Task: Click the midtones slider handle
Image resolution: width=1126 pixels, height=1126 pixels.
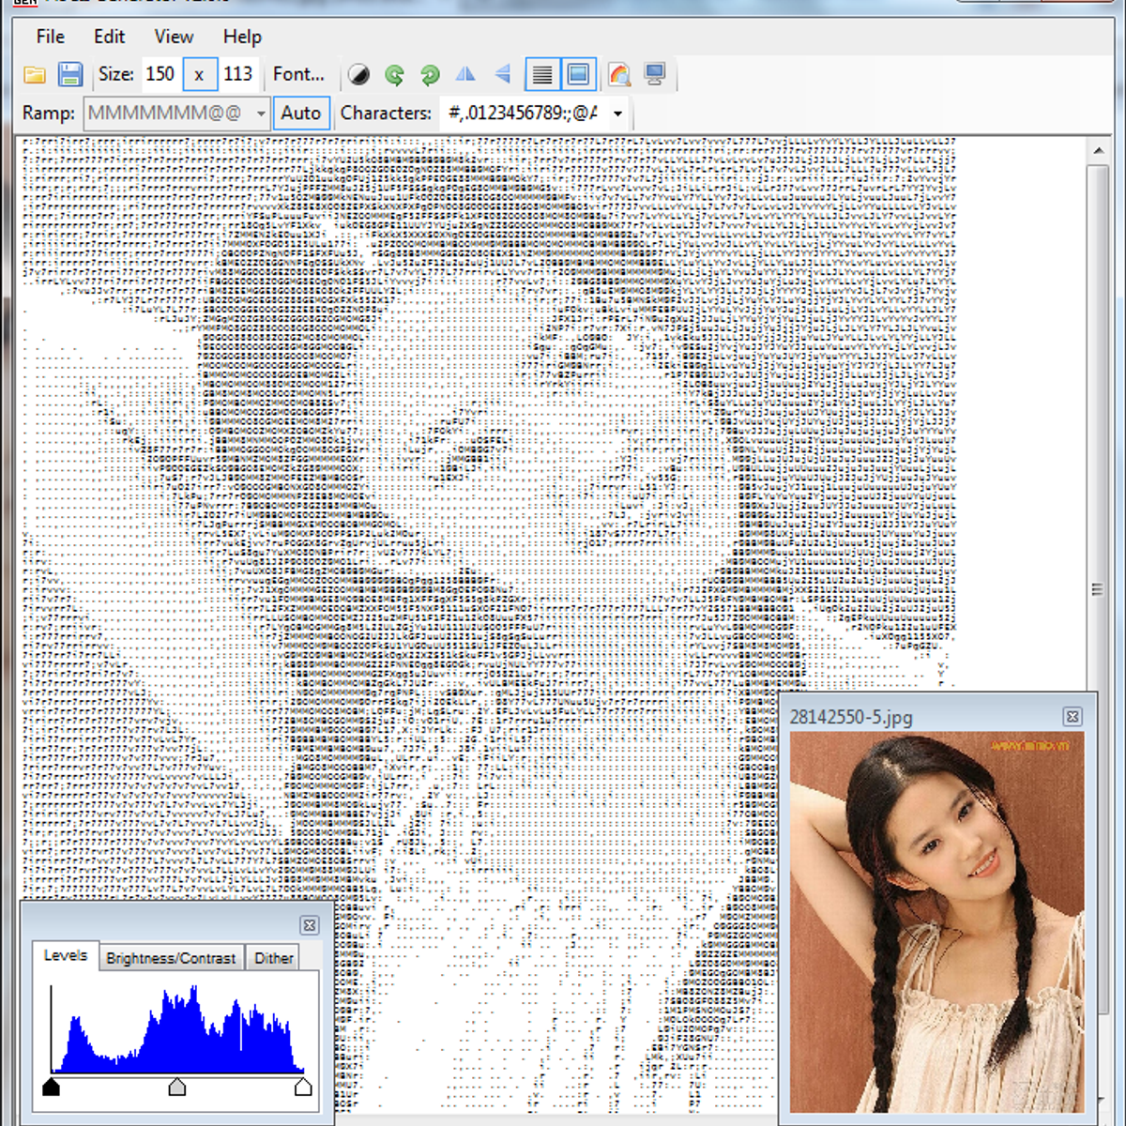Action: tap(178, 1087)
